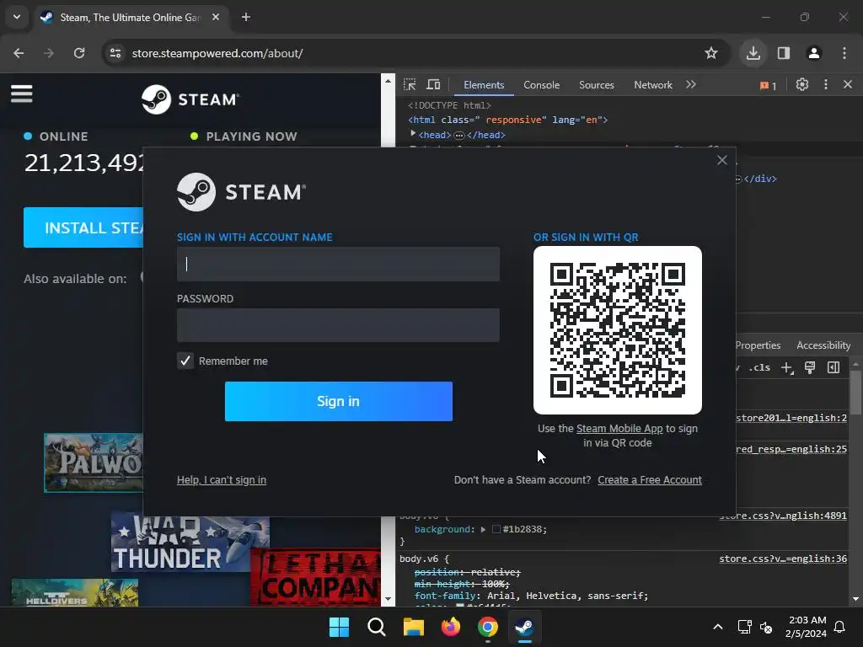Open Steam app from the taskbar
This screenshot has height=647, width=863.
524,627
